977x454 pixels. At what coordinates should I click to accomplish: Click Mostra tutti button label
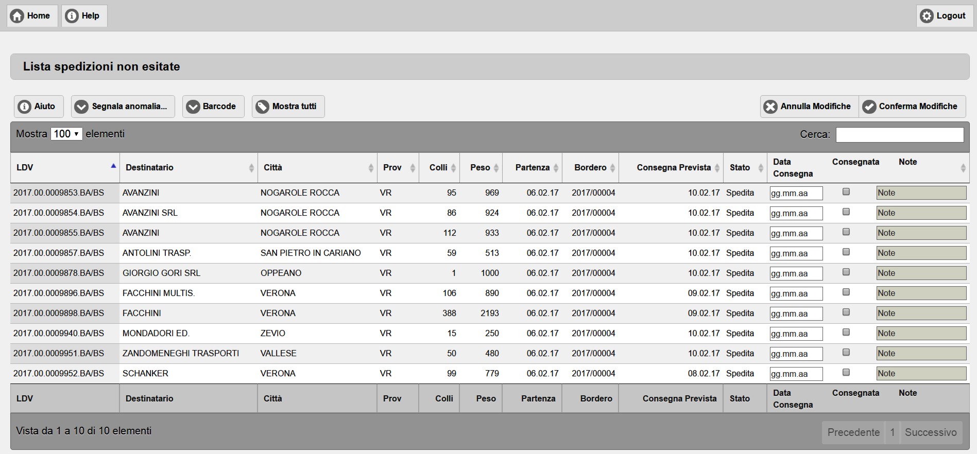click(295, 107)
